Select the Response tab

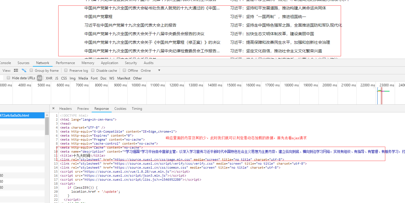click(x=102, y=109)
